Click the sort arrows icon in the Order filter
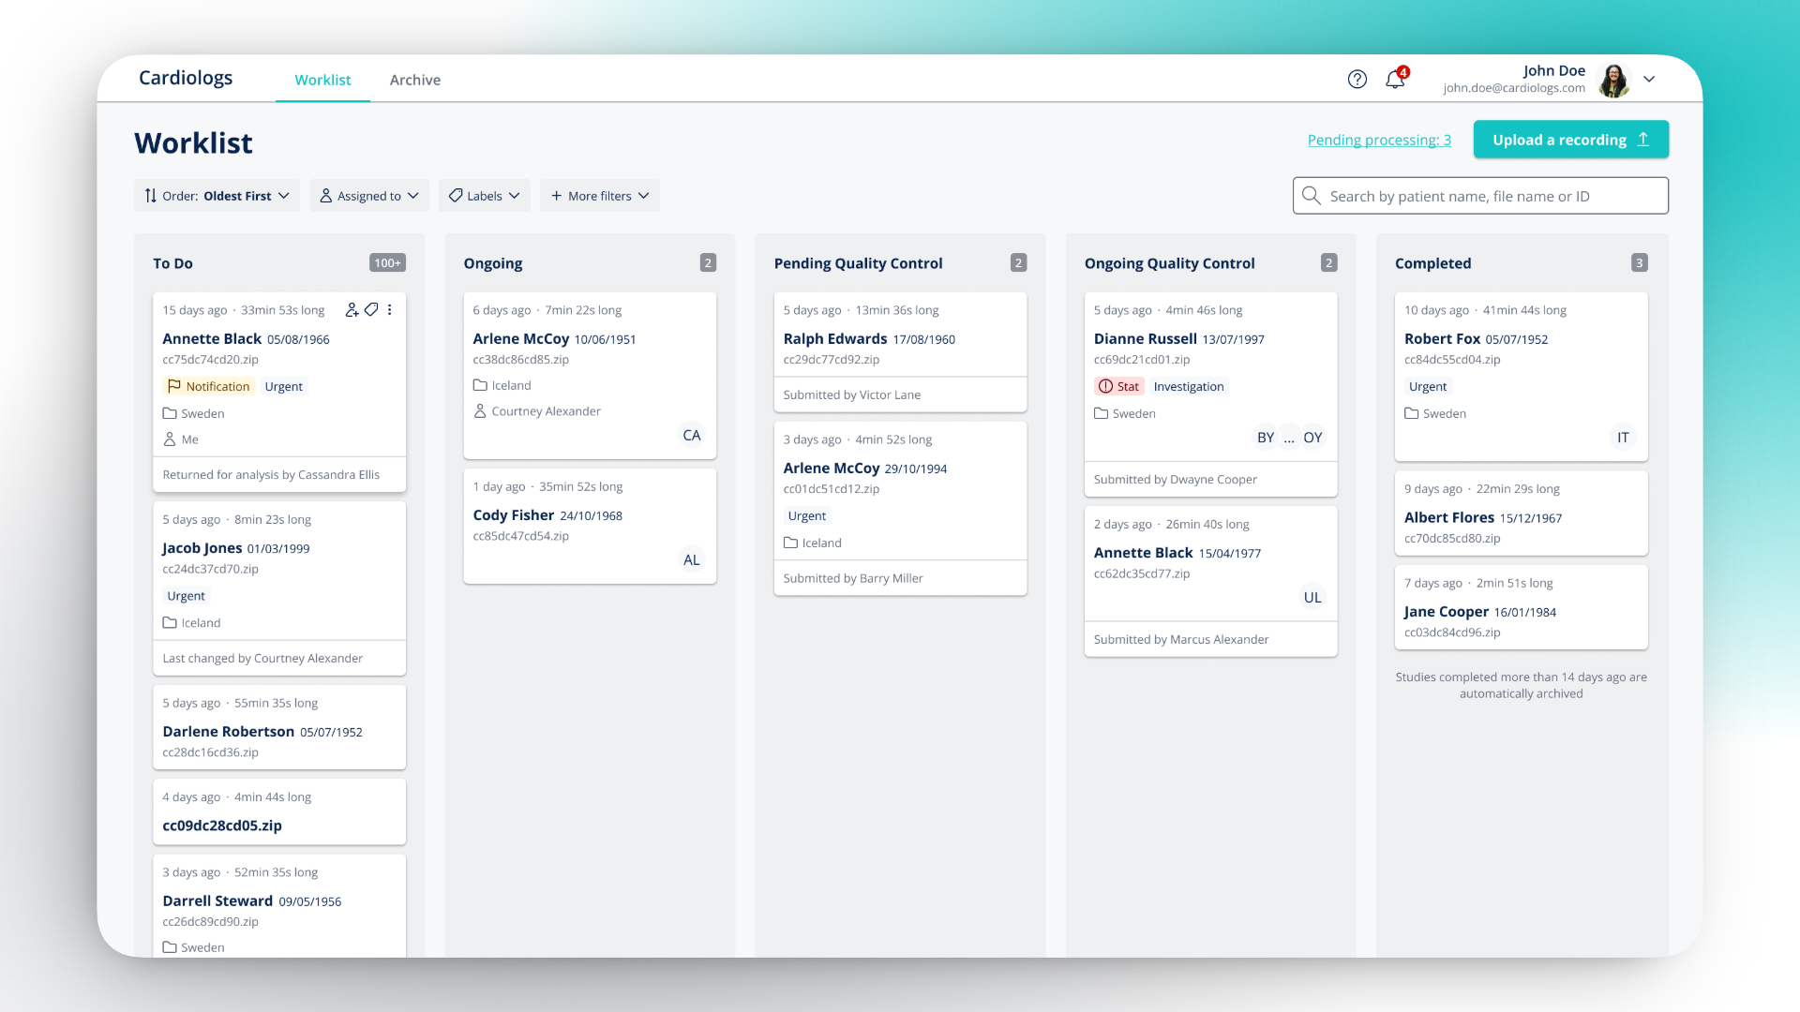The width and height of the screenshot is (1800, 1012). tap(151, 196)
